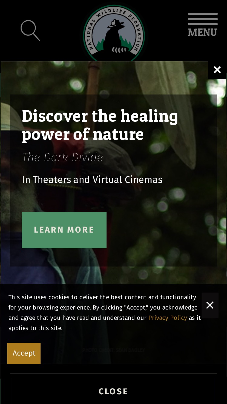Click the outlined CLOSE button at bottom
227x404 pixels.
point(113,391)
